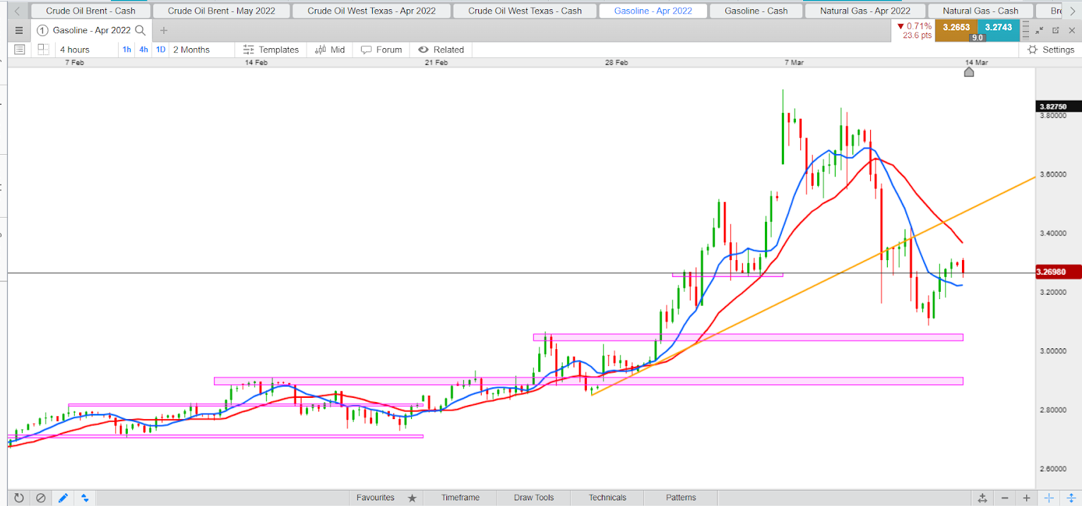Select the 1D timeframe shortcut

(x=160, y=49)
